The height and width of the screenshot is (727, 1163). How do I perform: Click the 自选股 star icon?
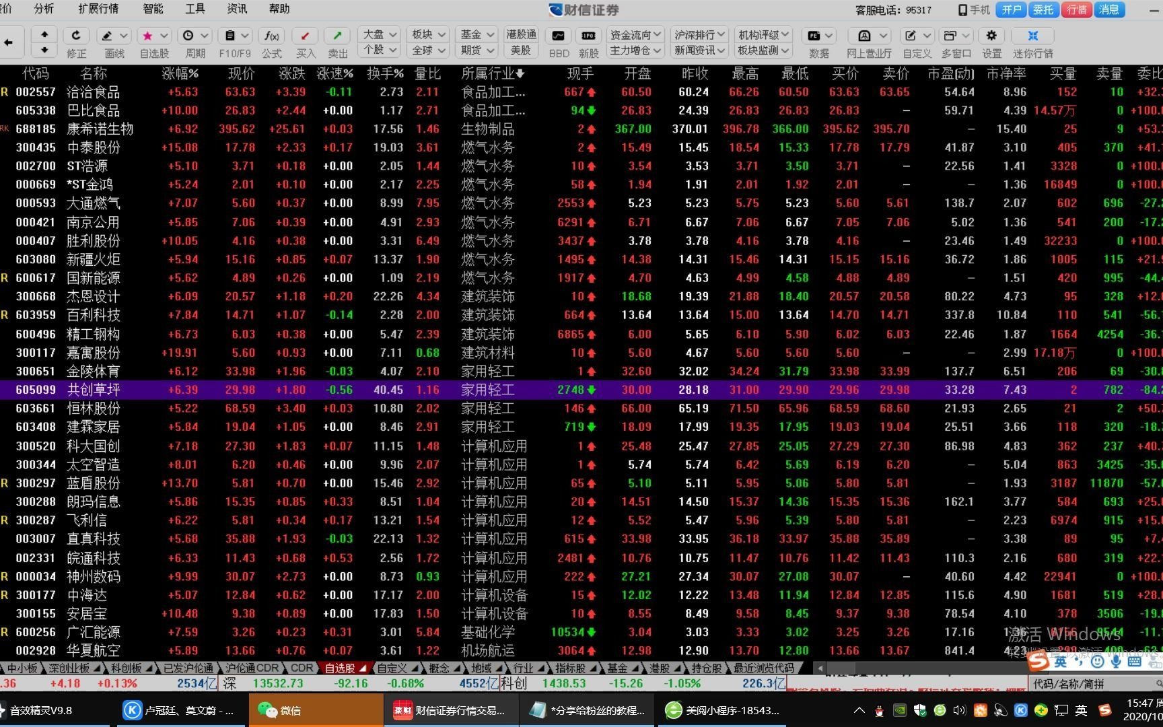(147, 35)
